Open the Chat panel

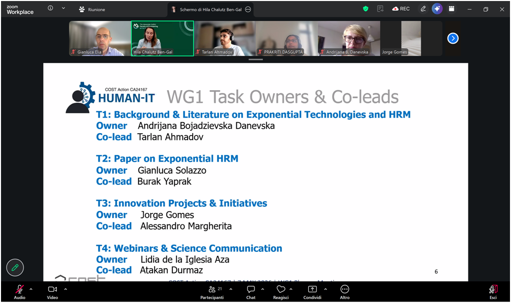pos(251,292)
